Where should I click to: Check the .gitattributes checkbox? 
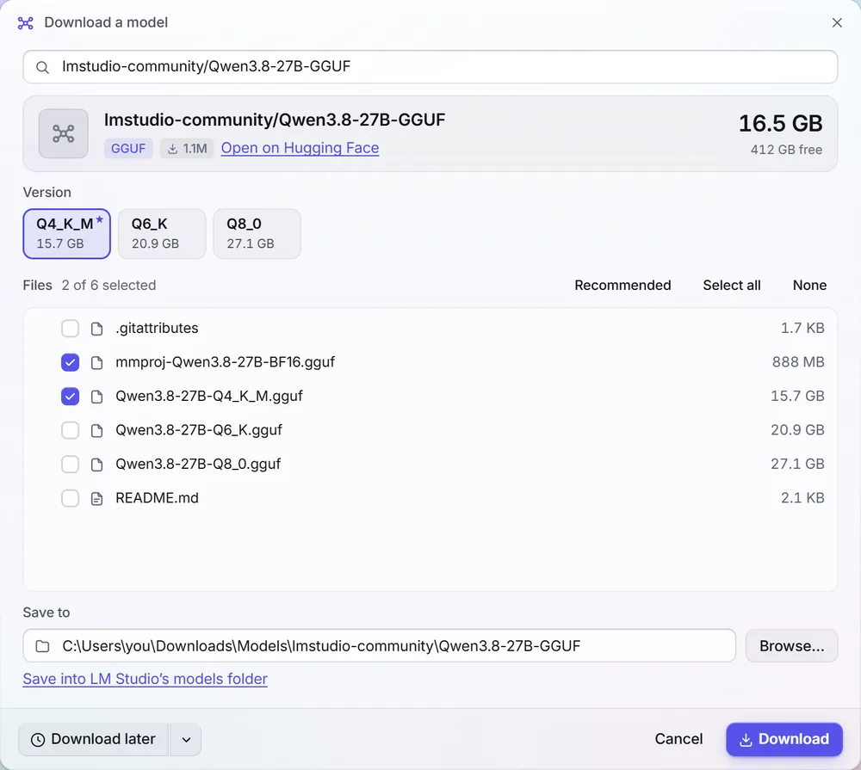[x=70, y=328]
